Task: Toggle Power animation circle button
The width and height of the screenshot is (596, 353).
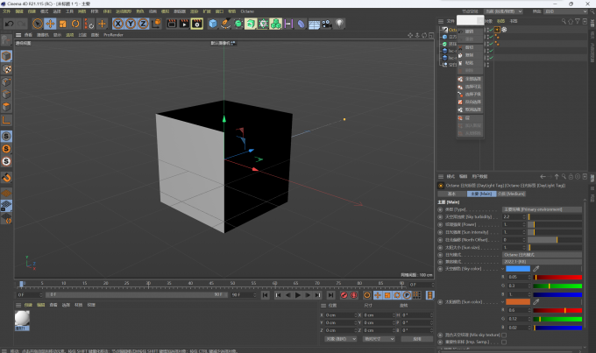Action: 440,224
